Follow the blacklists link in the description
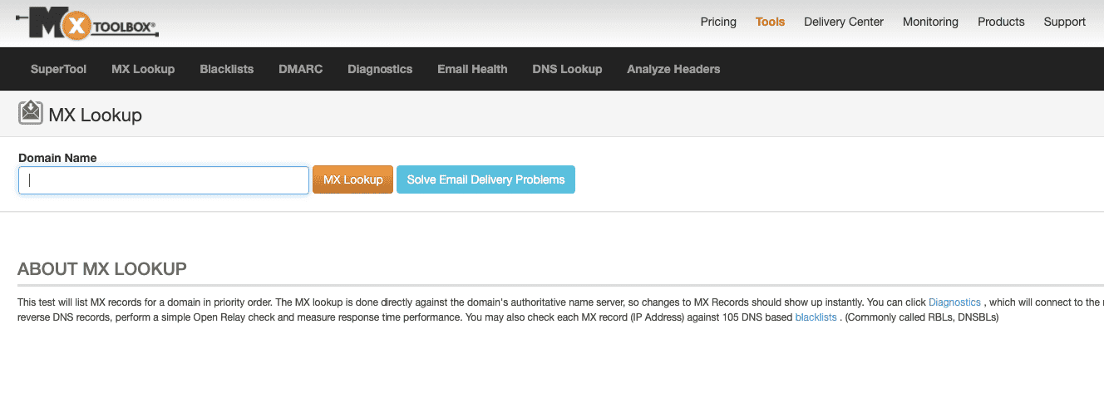Image resolution: width=1104 pixels, height=398 pixels. coord(816,317)
